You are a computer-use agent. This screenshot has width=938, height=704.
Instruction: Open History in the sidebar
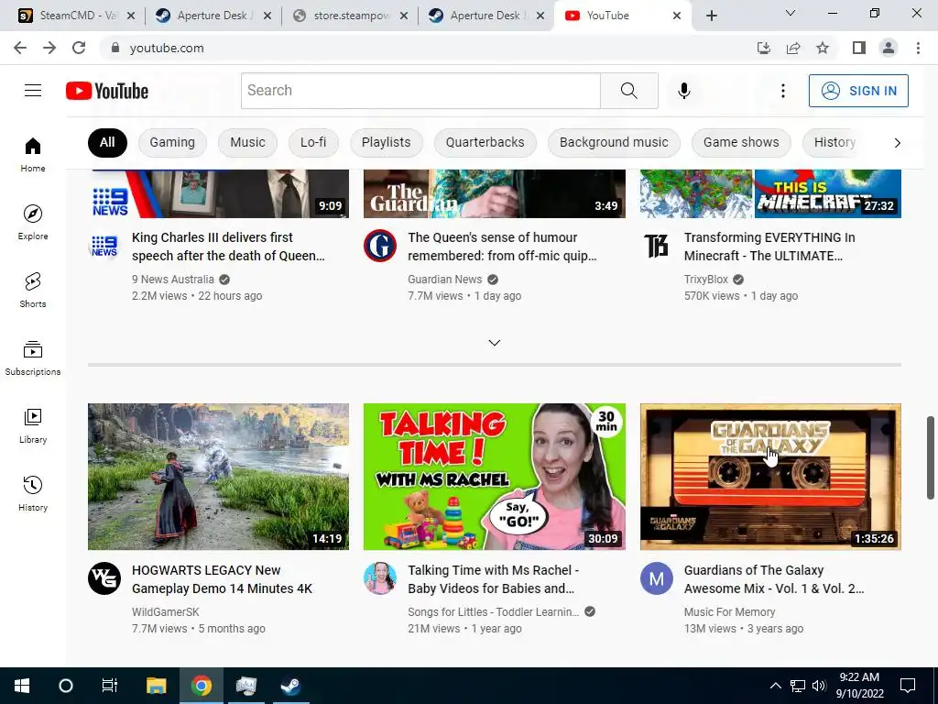tap(33, 493)
